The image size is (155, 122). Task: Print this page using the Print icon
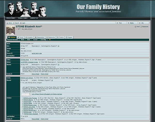coord(137,27)
